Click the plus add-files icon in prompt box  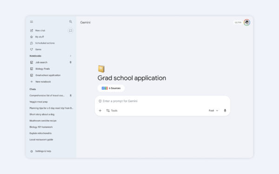pyautogui.click(x=100, y=110)
